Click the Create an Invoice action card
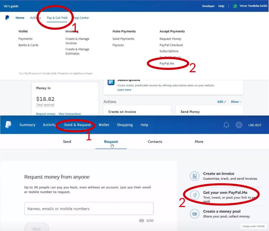 (137, 111)
